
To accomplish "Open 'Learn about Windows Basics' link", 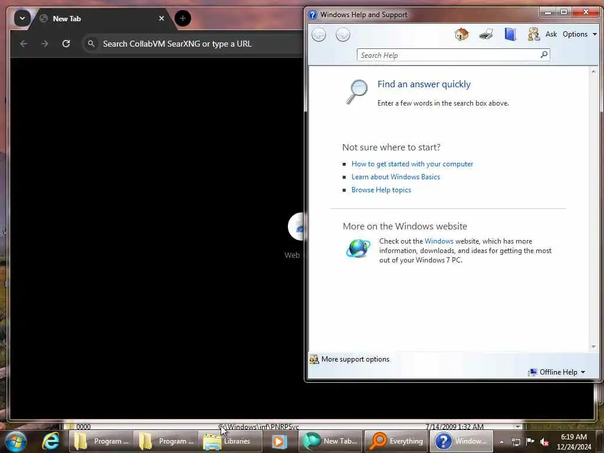I will point(396,177).
